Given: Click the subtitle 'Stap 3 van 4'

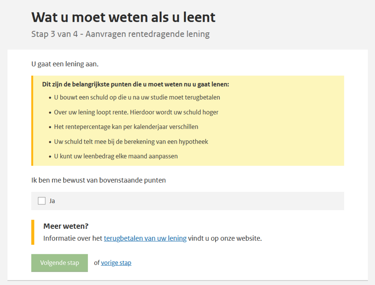Looking at the screenshot, I should coord(54,34).
